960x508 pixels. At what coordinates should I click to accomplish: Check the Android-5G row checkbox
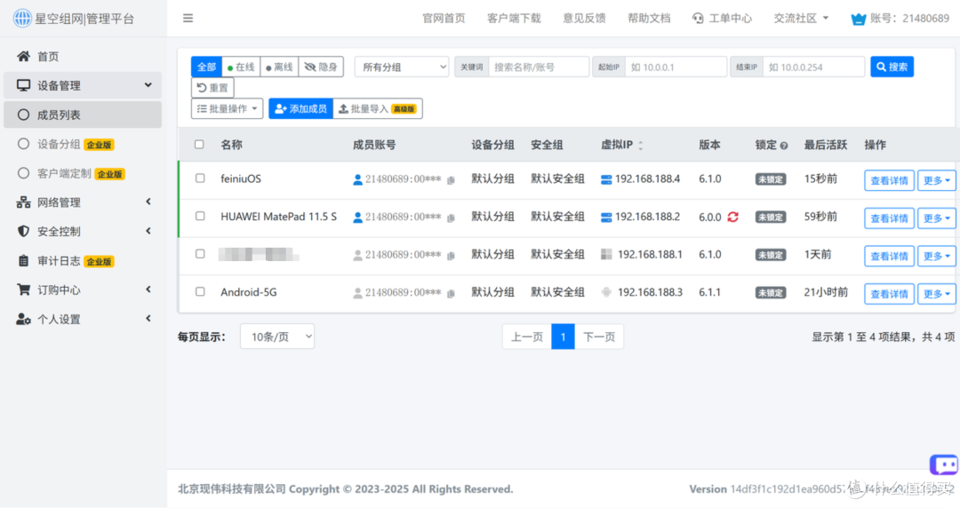coord(200,292)
